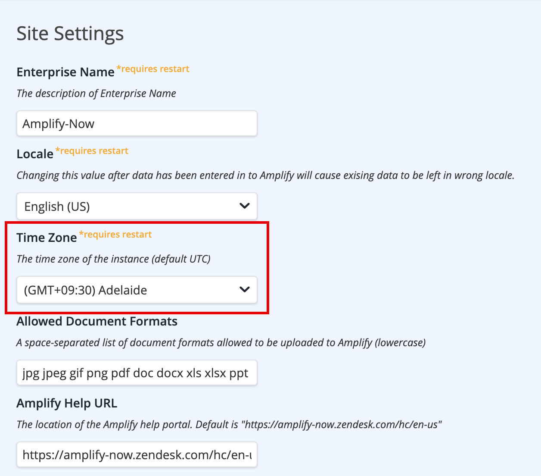Screen dimensions: 541x476
Task: Click the Allowed Document Formats input field
Action: pyautogui.click(x=137, y=373)
